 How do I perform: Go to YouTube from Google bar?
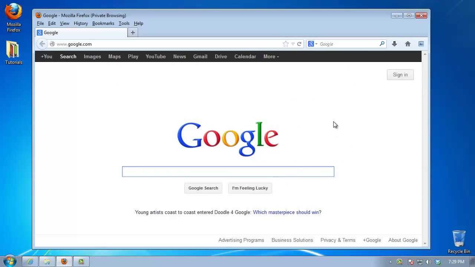tap(155, 56)
